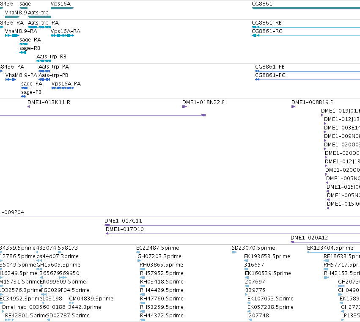Select the Vps16A gene feature bar
This screenshot has height=322, width=360.
[x=62, y=8]
